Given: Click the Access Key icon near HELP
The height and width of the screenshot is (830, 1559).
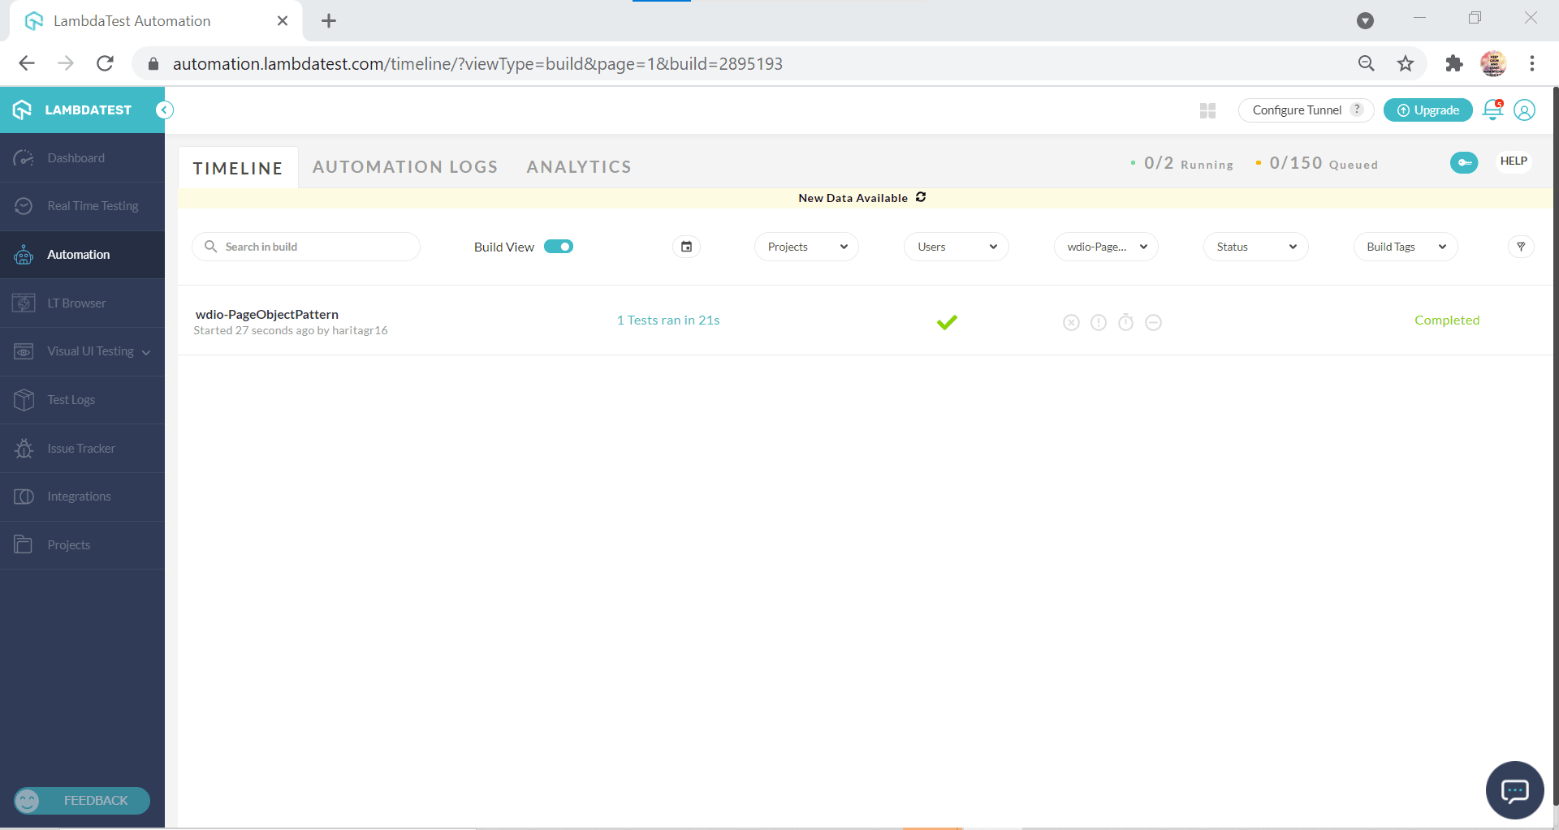Looking at the screenshot, I should (1465, 162).
